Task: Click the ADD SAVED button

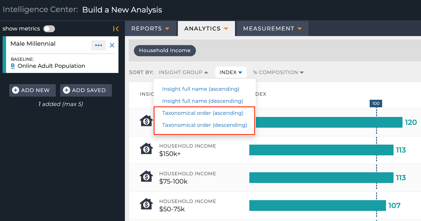Action: pyautogui.click(x=86, y=90)
